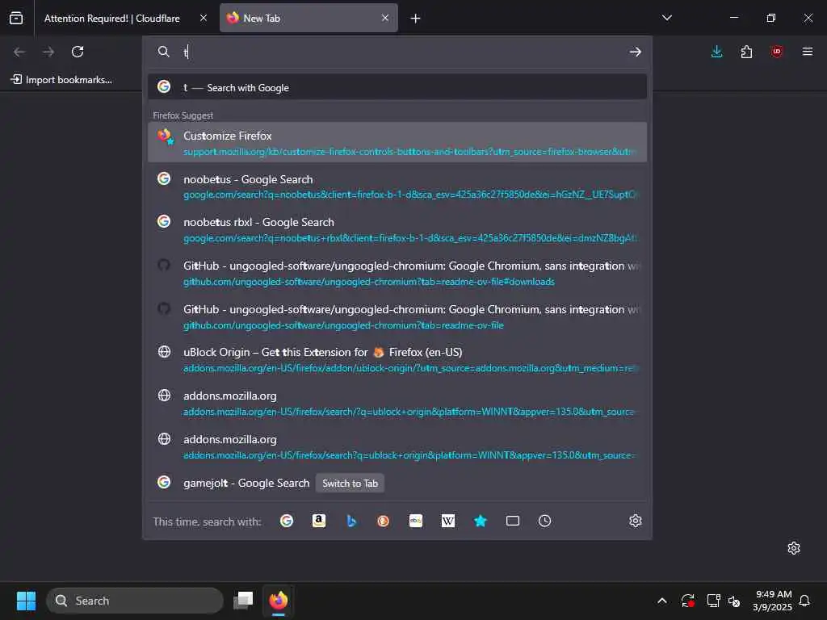Click the Switch to Tab button
This screenshot has width=827, height=620.
pos(351,484)
